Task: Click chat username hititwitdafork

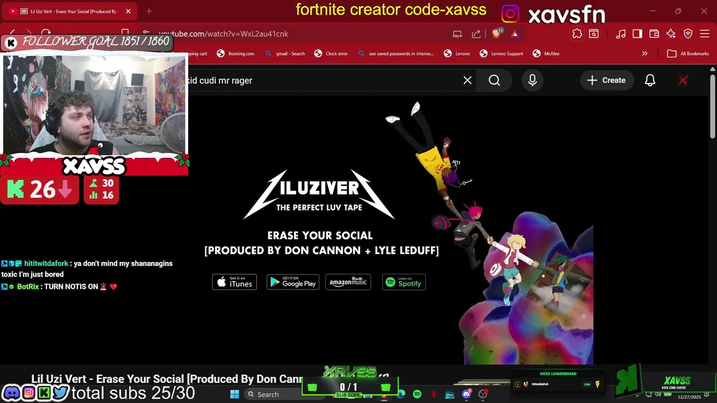Action: (46, 264)
